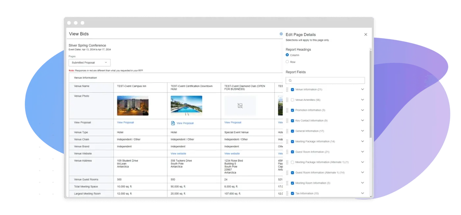This screenshot has width=461, height=215.
Task: Toggle Guest Room Information (Alternate 1) checkbox
Action: pos(292,173)
